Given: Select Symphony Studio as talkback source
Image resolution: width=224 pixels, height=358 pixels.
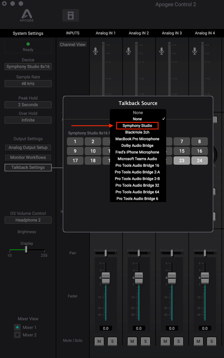Looking at the screenshot, I should coord(137,125).
